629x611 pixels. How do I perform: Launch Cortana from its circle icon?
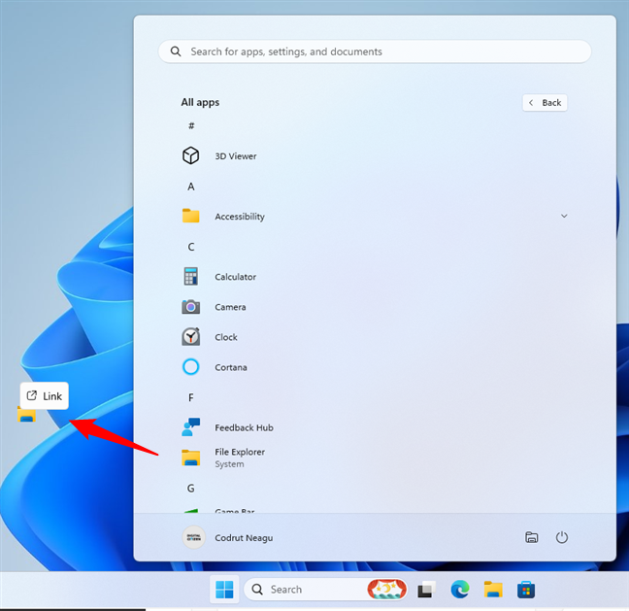point(190,367)
